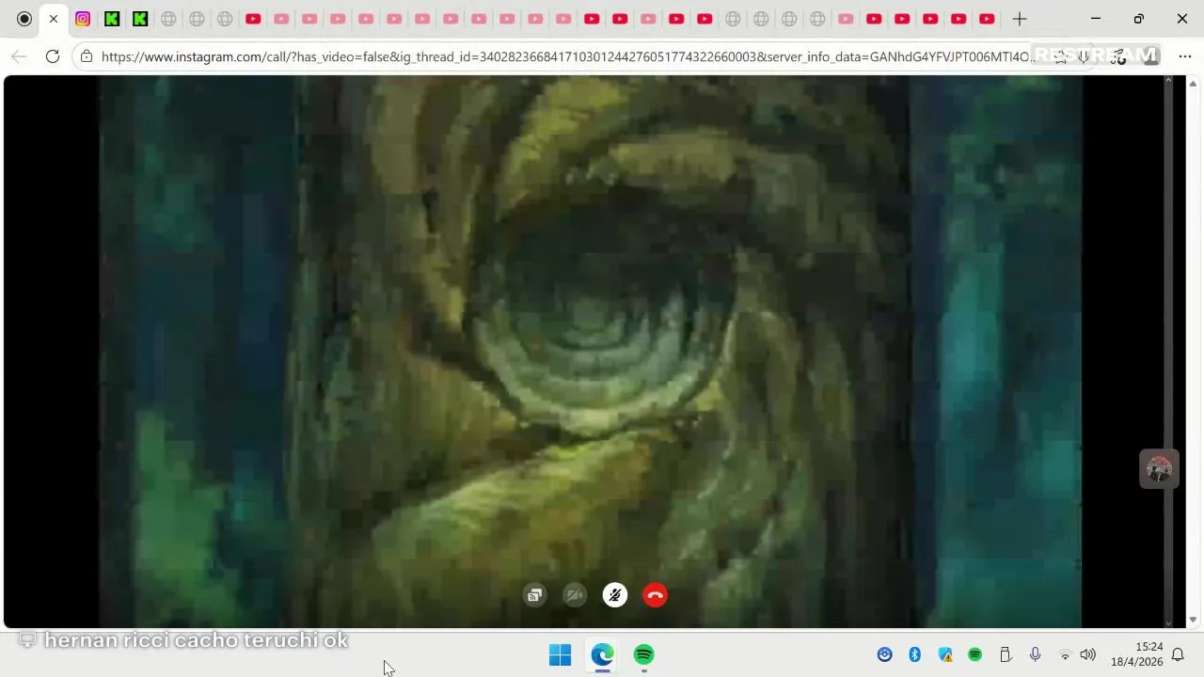
Task: Open Wi-Fi network settings from the tray
Action: coord(1065,654)
